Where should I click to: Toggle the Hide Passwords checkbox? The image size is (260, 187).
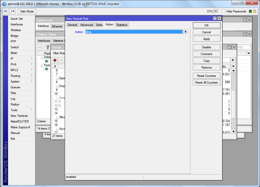click(x=223, y=11)
